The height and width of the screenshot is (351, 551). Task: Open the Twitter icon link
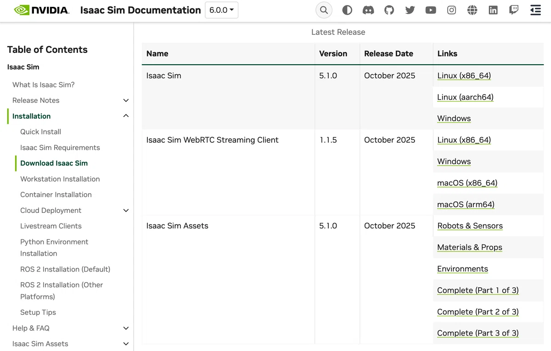tap(410, 10)
